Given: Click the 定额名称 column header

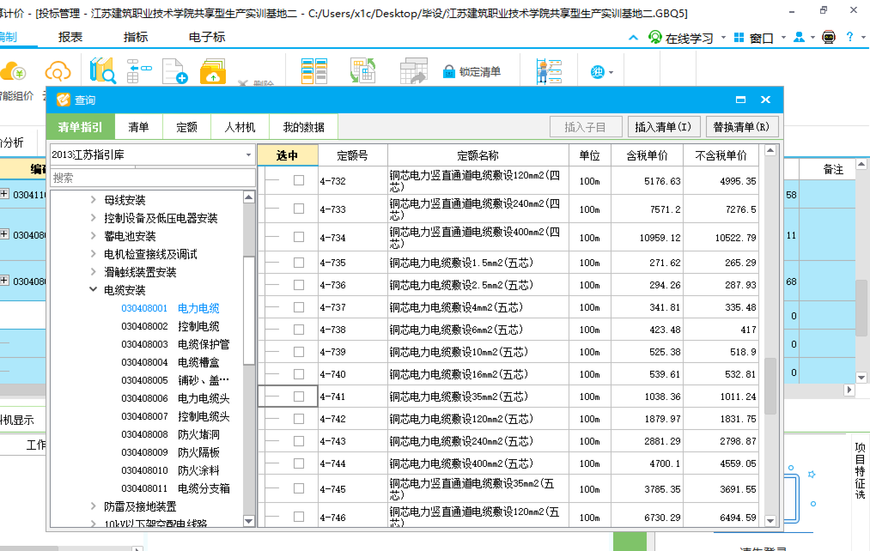Looking at the screenshot, I should pos(478,155).
